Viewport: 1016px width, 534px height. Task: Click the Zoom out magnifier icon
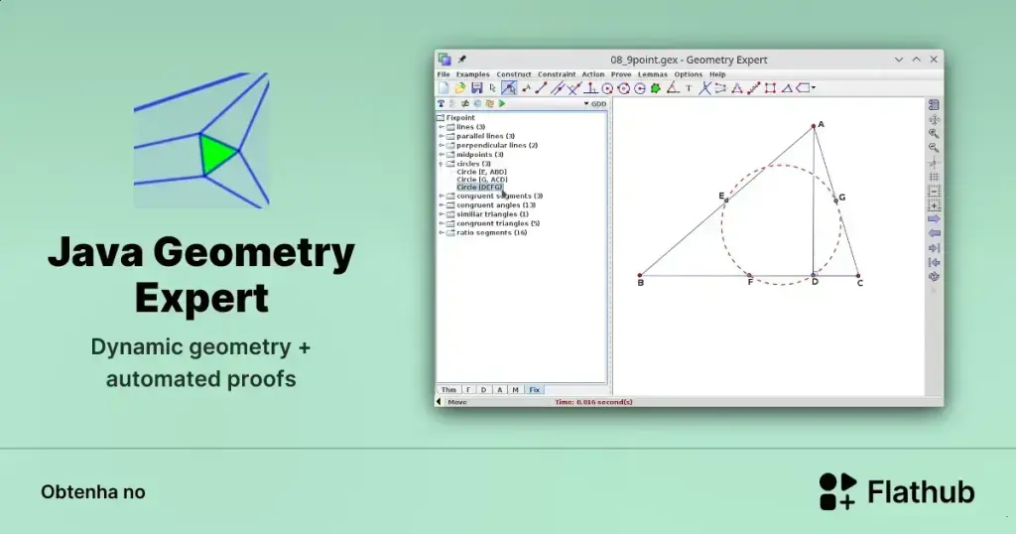pos(934,148)
